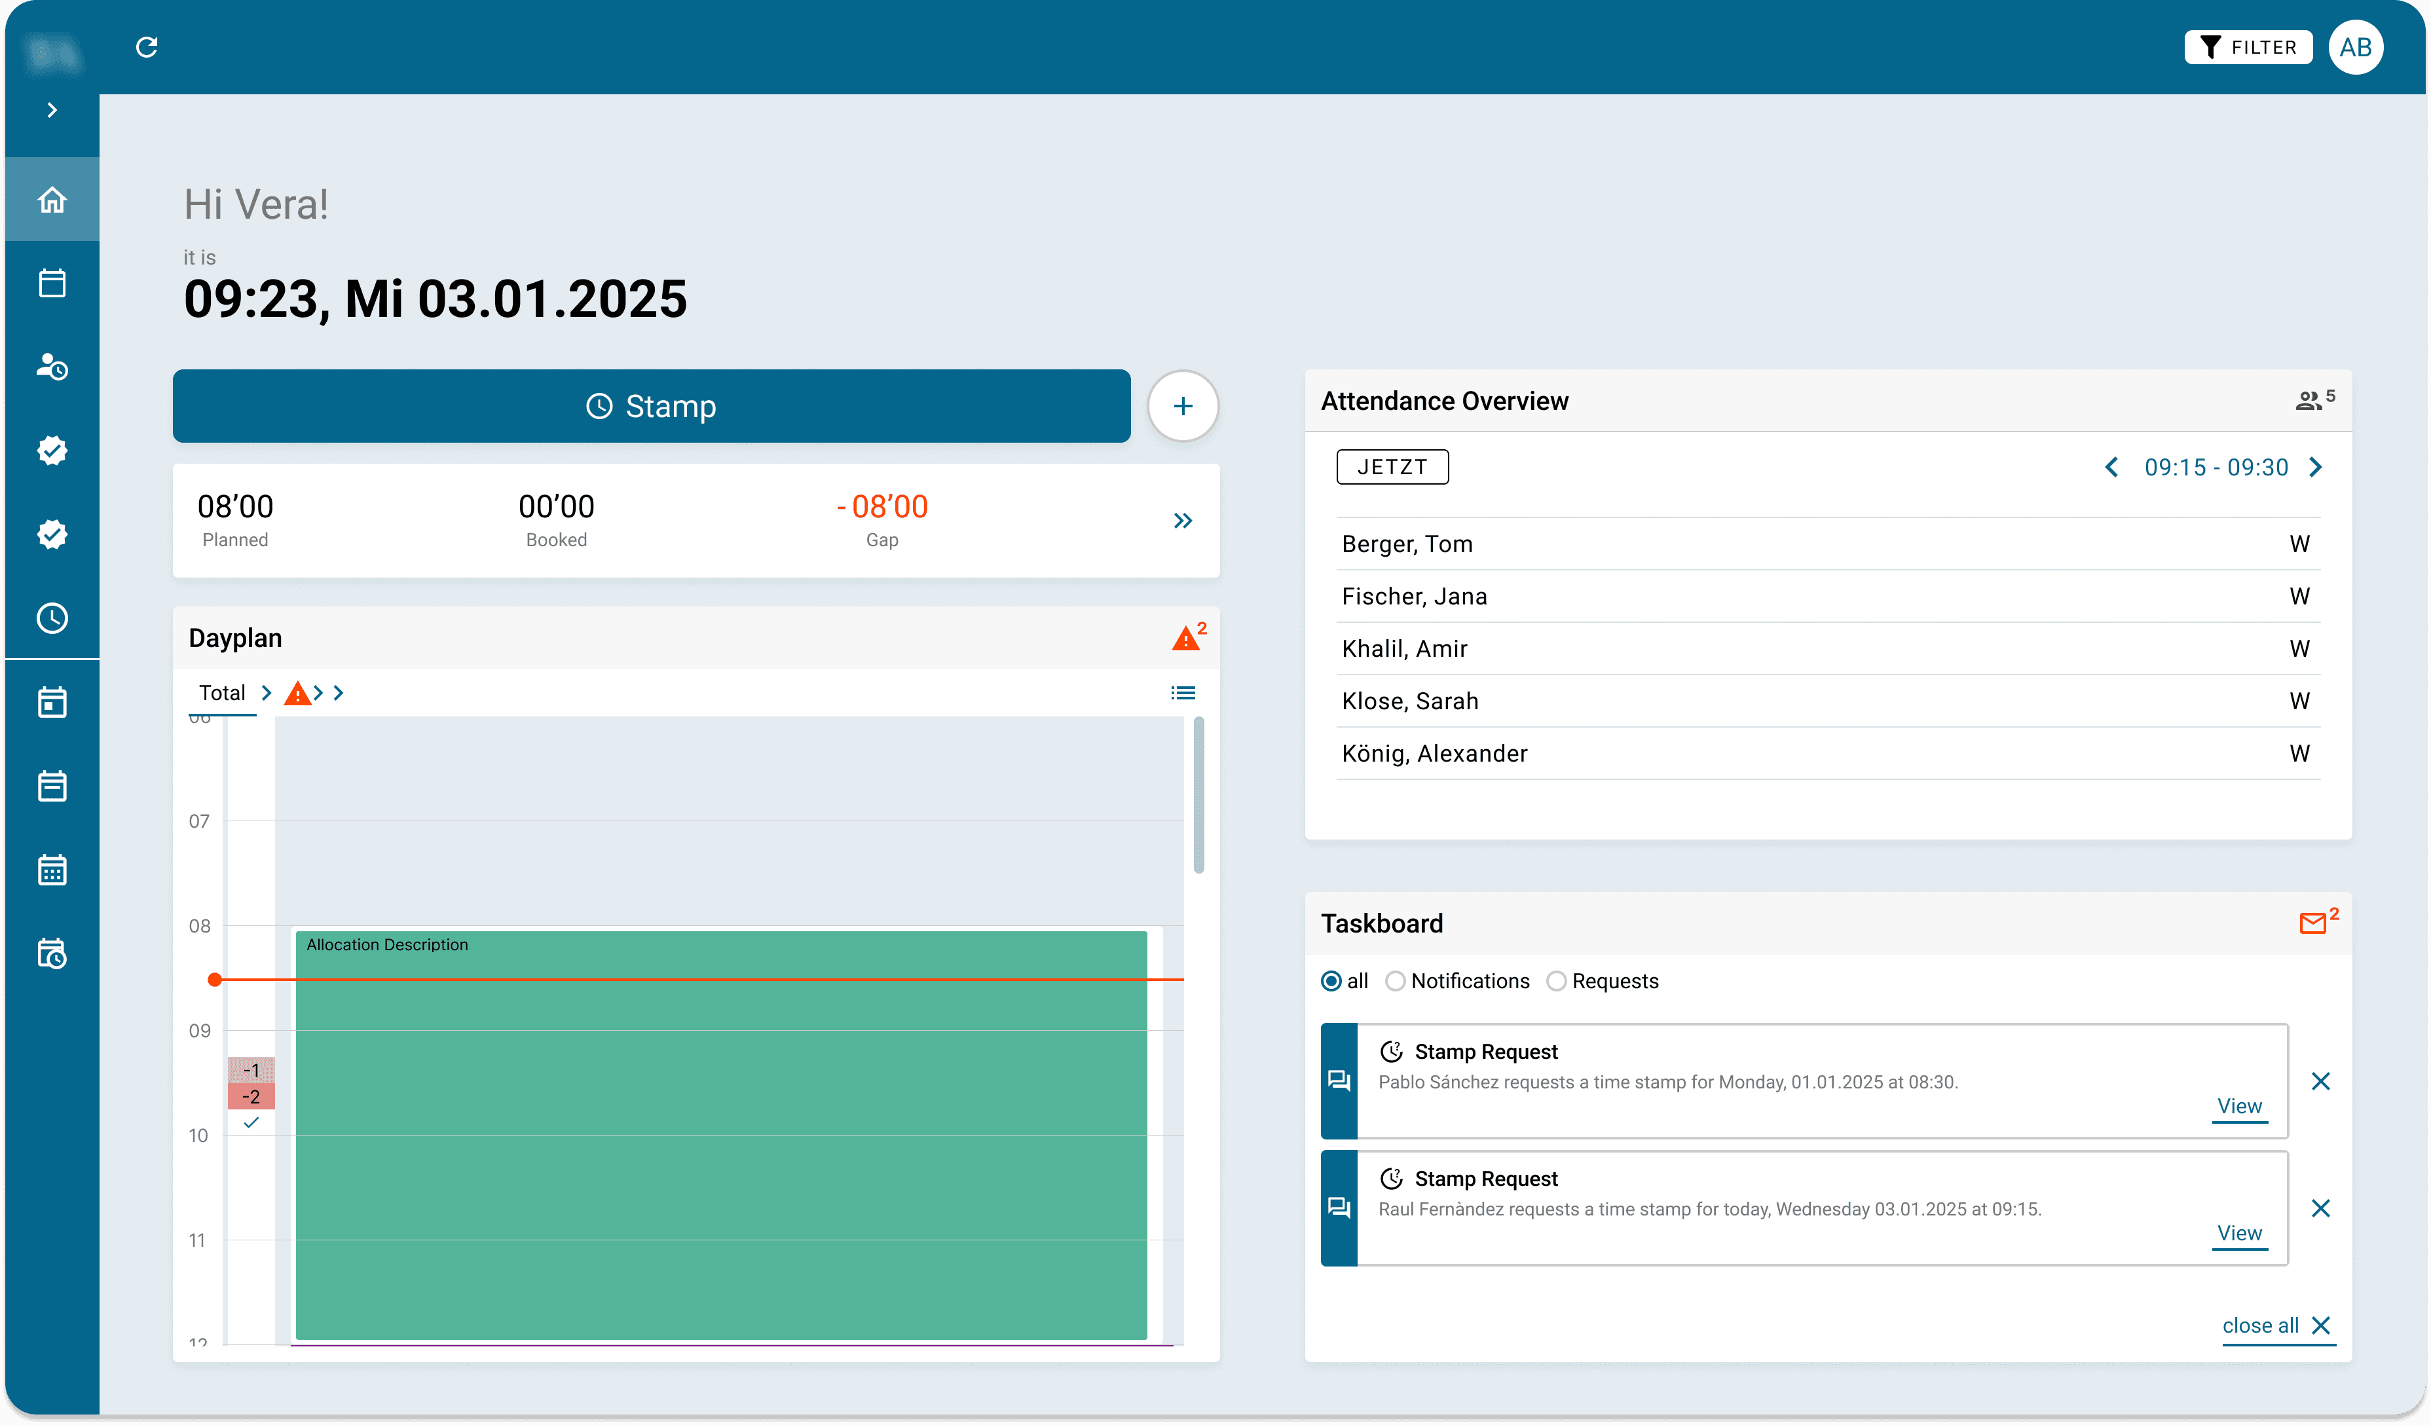Expand time summary with double chevron
Screen dimensions: 2431x1425
coord(1183,521)
